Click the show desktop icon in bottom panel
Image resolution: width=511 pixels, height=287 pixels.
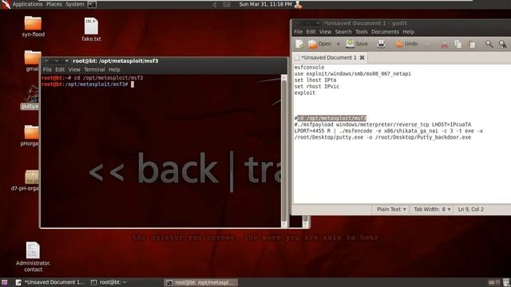[x=5, y=282]
